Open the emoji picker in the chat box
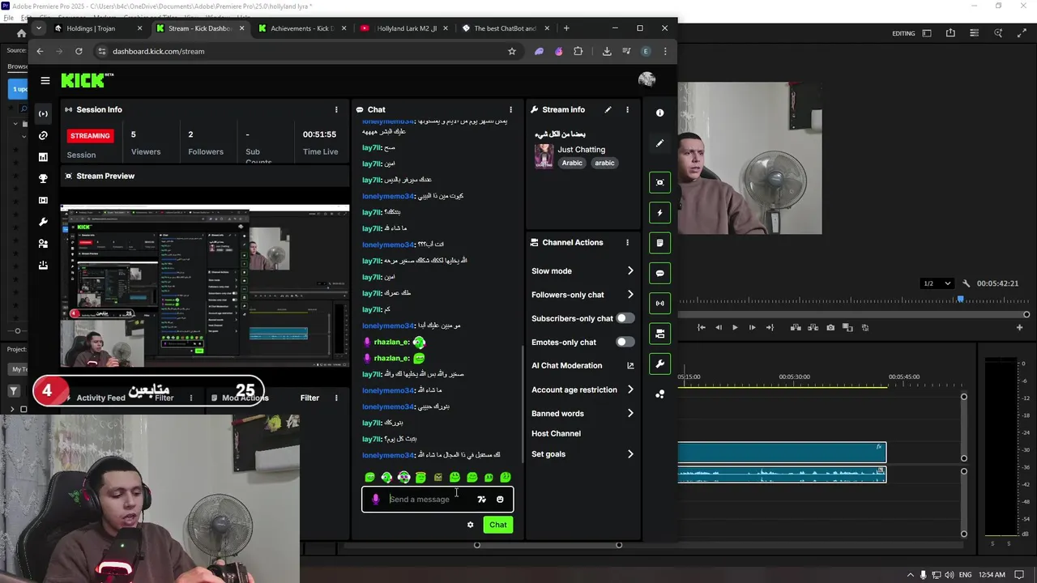 pyautogui.click(x=500, y=500)
